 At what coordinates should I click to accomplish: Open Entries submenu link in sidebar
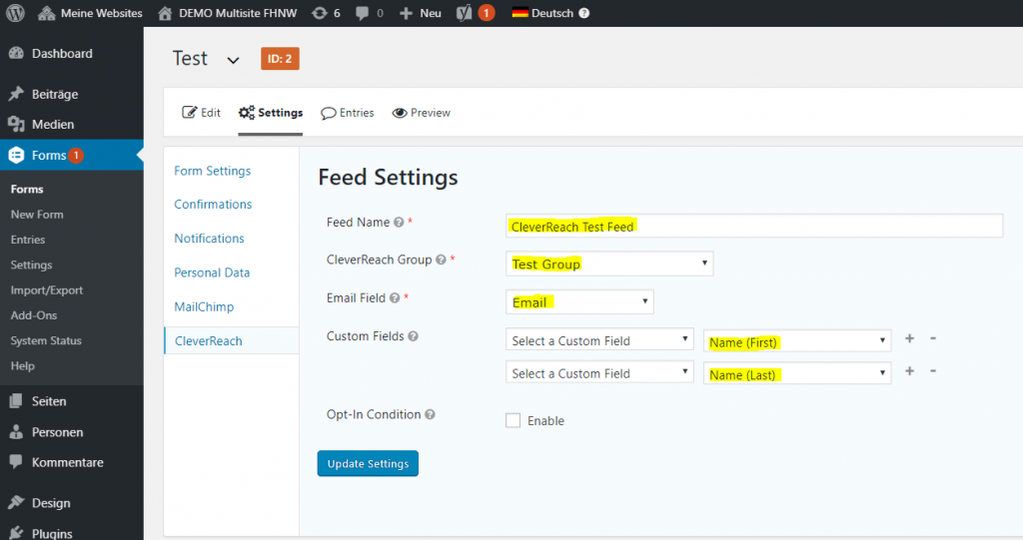tap(28, 240)
